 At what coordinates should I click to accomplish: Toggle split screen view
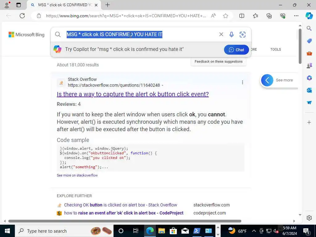[242, 16]
